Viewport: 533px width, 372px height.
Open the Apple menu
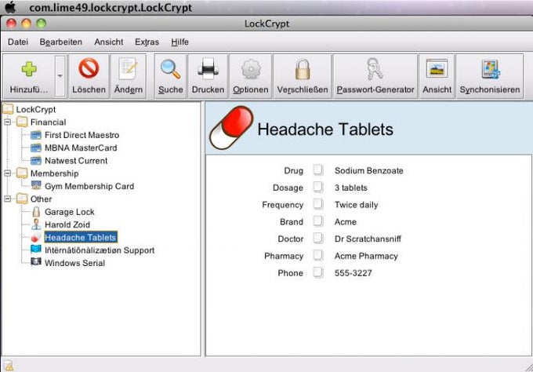click(10, 7)
